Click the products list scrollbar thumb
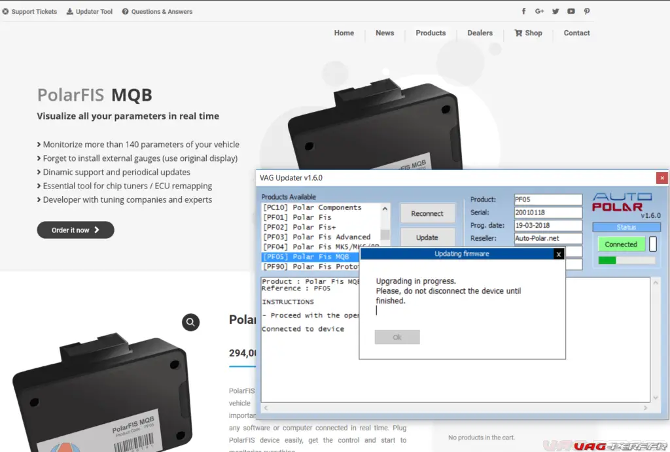 pos(385,235)
